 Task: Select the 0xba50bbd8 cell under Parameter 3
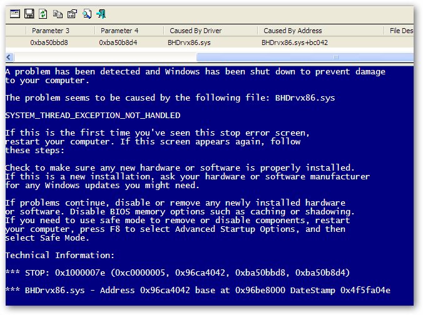pos(49,42)
